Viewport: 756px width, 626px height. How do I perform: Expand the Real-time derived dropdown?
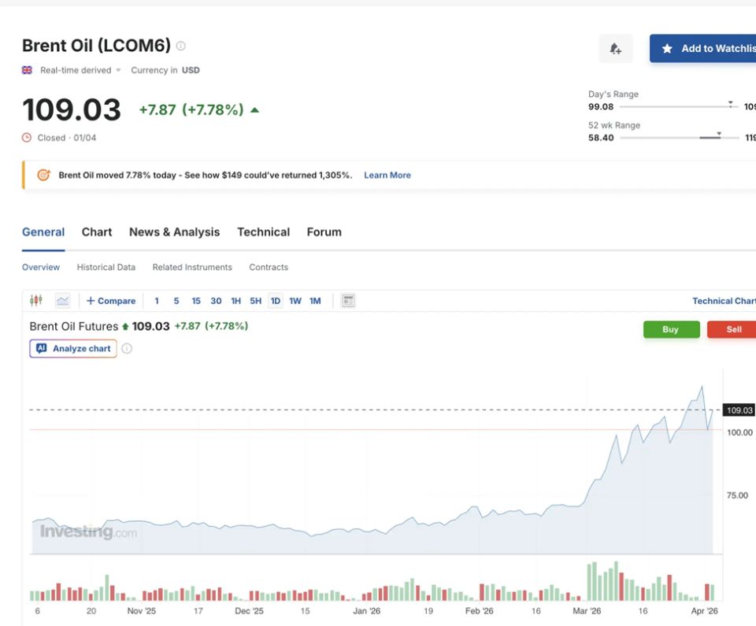point(80,70)
